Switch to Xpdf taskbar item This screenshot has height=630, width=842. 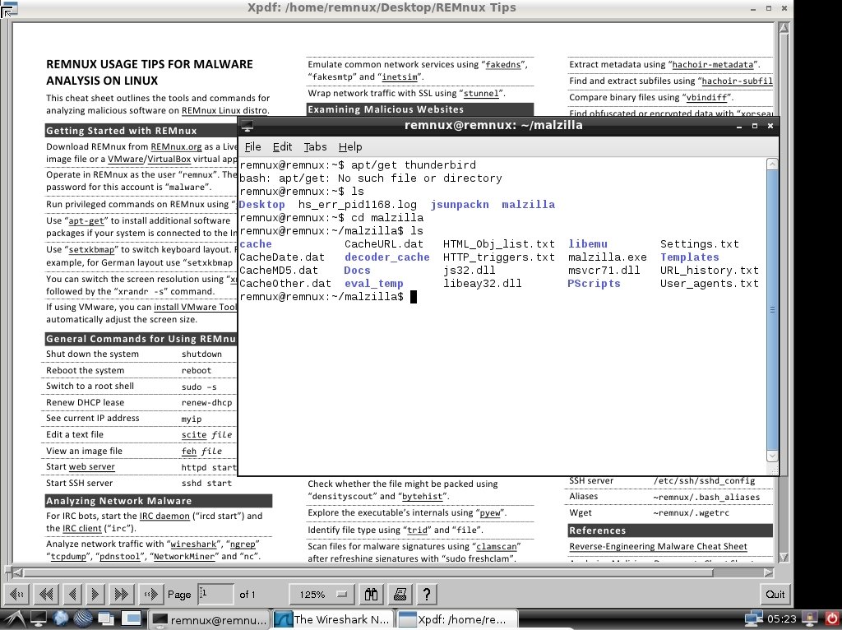[457, 619]
